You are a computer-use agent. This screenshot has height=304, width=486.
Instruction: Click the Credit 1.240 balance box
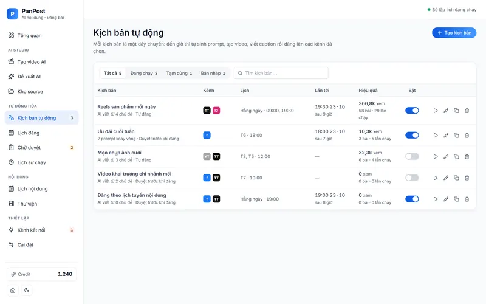pyautogui.click(x=41, y=274)
